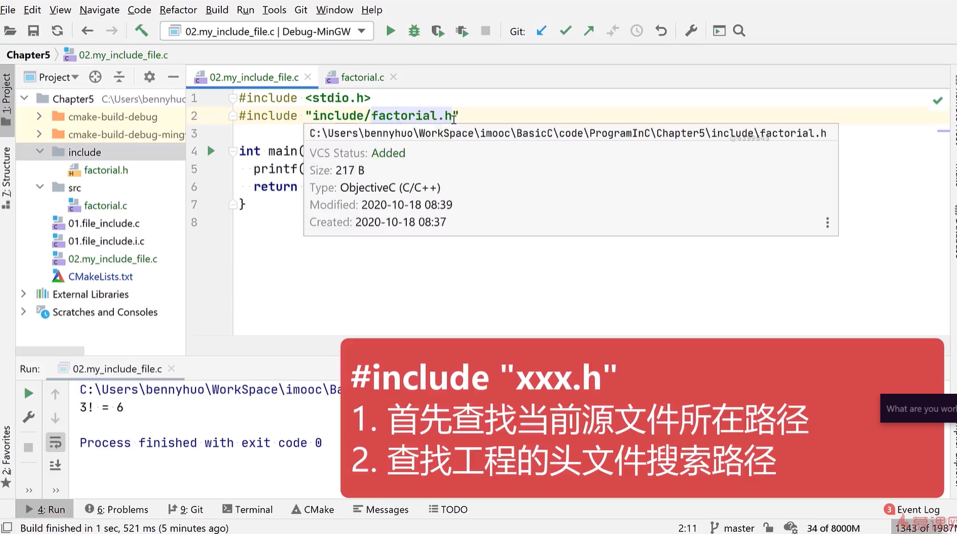Hide the Project panel with the minus icon
The height and width of the screenshot is (534, 957).
click(x=174, y=77)
